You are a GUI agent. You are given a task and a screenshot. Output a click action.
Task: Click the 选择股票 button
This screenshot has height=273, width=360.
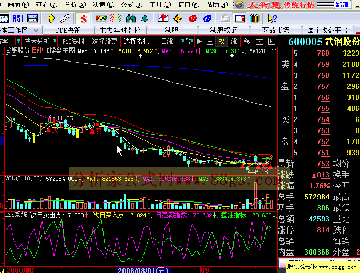(105, 42)
